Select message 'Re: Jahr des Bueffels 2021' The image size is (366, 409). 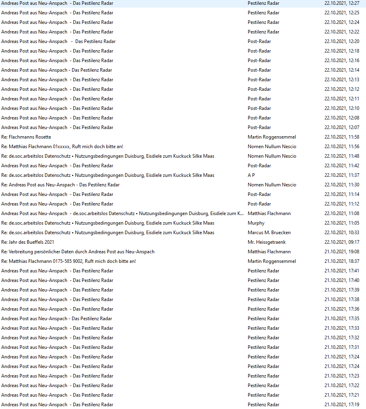(x=183, y=242)
